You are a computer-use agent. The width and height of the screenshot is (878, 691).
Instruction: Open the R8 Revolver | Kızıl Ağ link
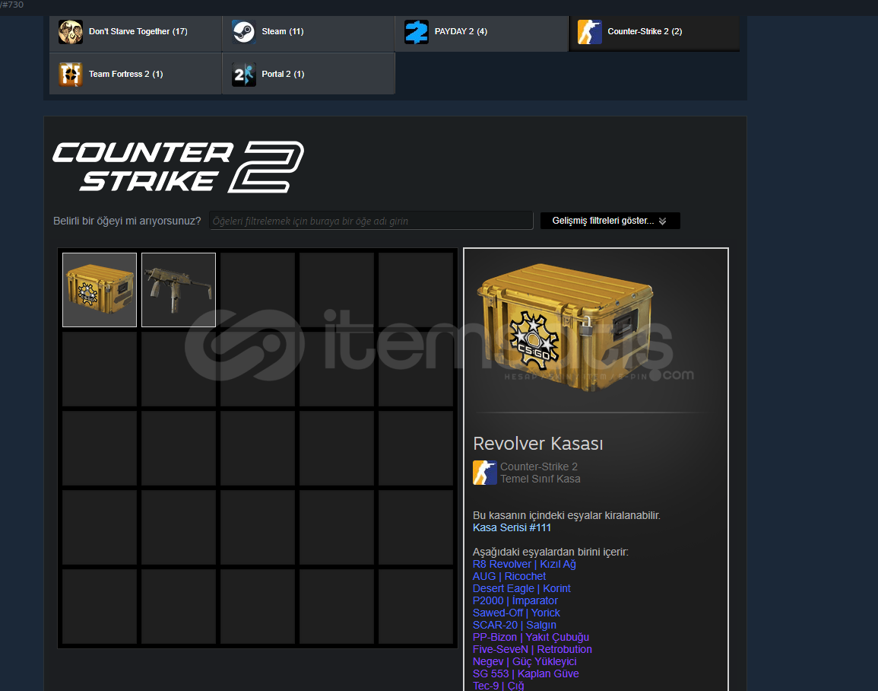pos(524,565)
